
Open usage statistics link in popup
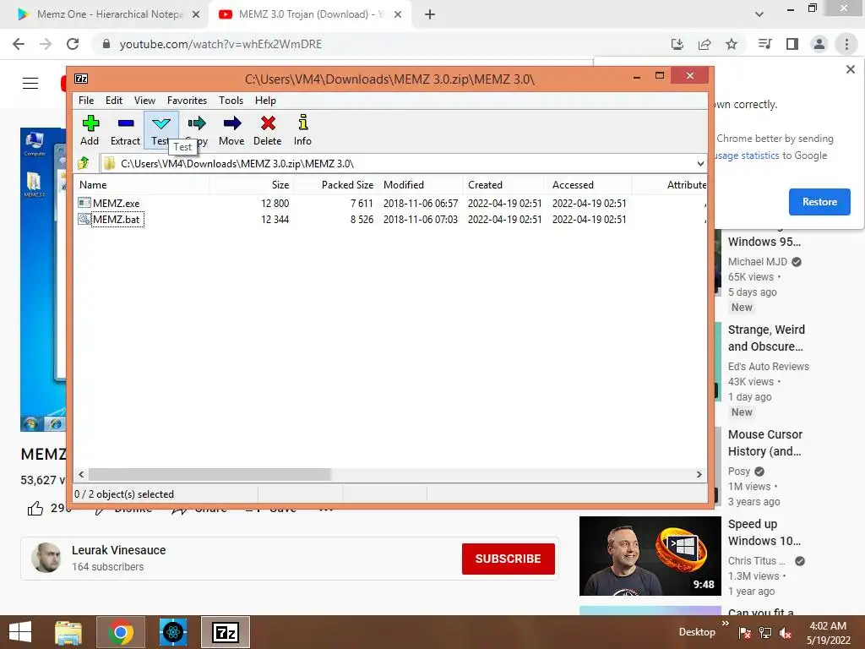click(x=747, y=155)
